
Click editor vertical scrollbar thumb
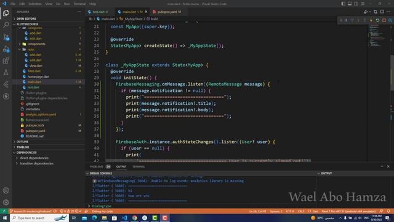point(392,73)
